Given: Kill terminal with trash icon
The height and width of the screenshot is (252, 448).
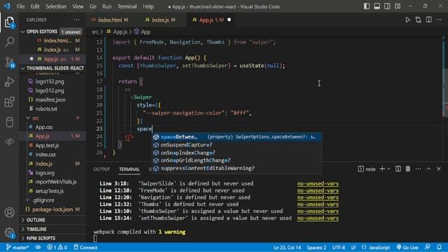Looking at the screenshot, I should pos(408,169).
